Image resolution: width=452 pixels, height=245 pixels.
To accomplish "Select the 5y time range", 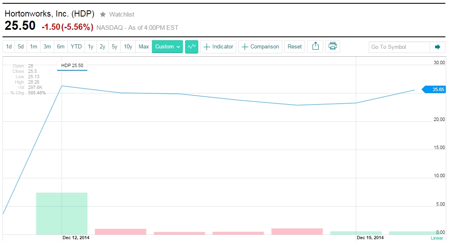I will 114,47.
